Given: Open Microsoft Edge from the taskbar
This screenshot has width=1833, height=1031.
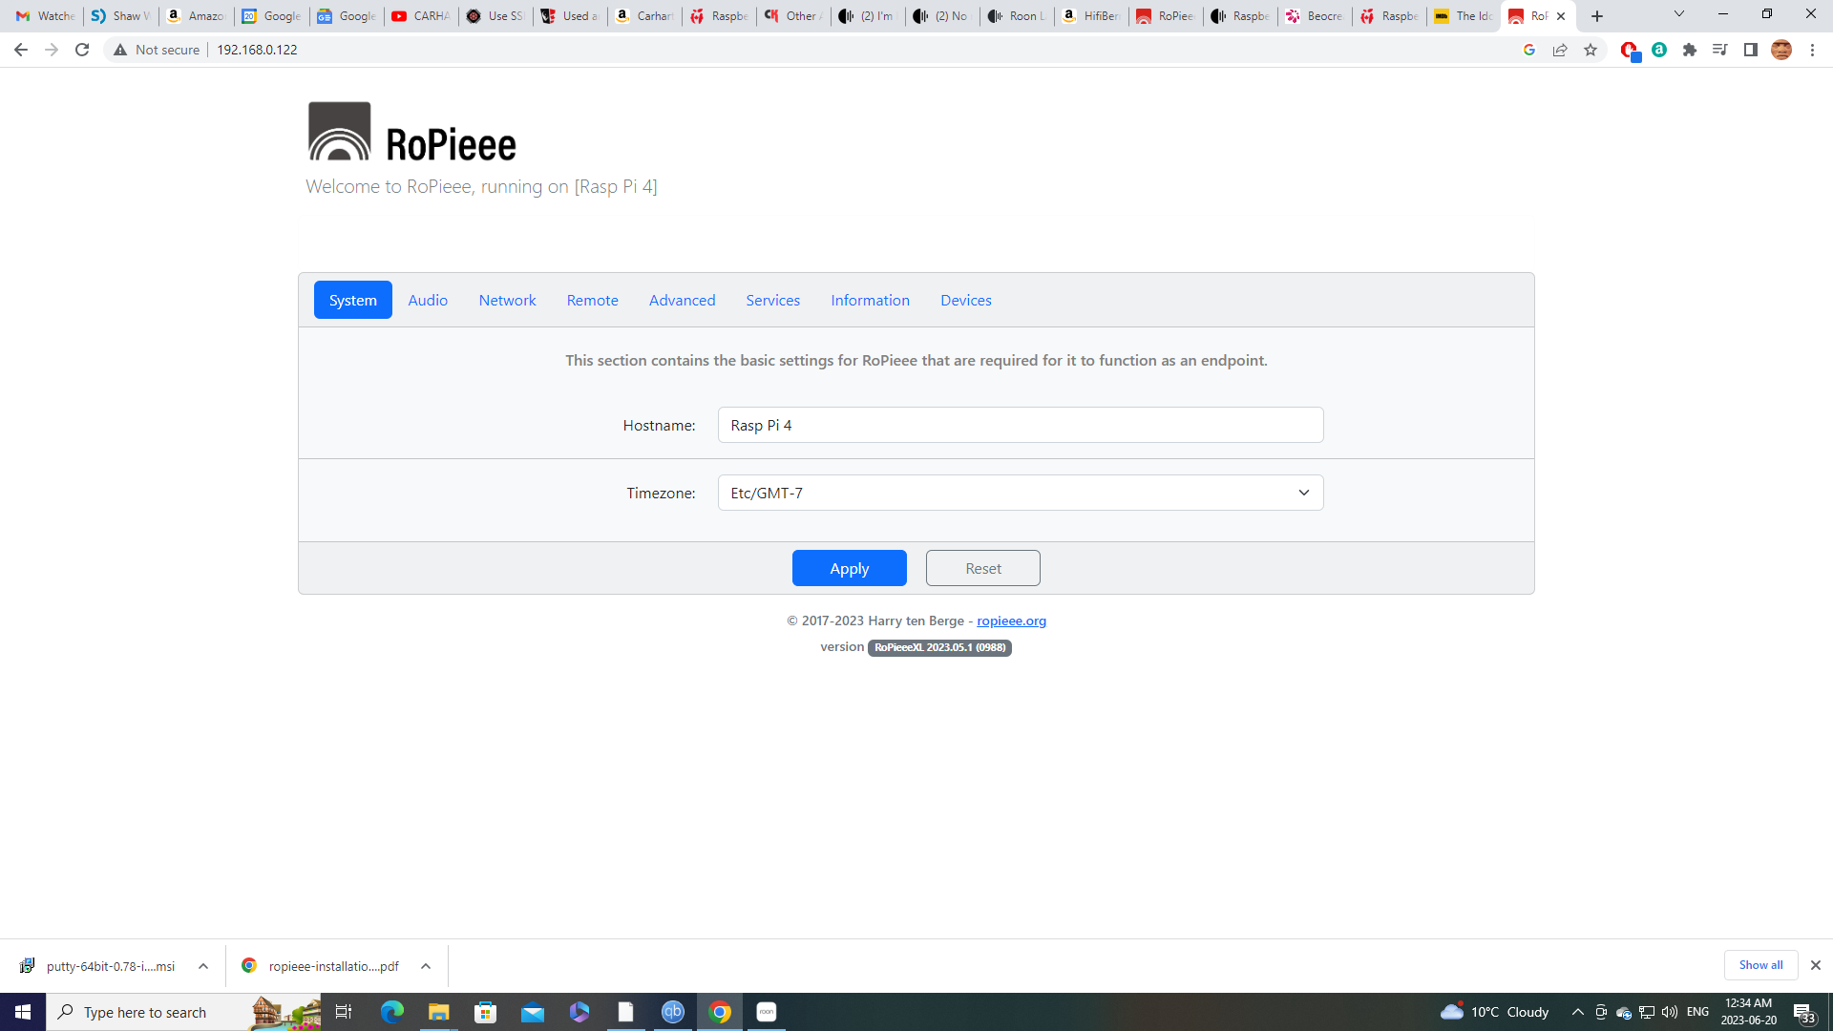Looking at the screenshot, I should pos(391,1012).
